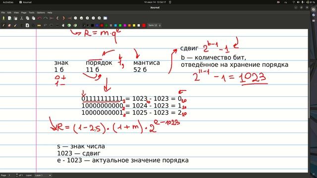Go to the next page
Viewport: 317px width, 178px height.
(x=63, y=18)
